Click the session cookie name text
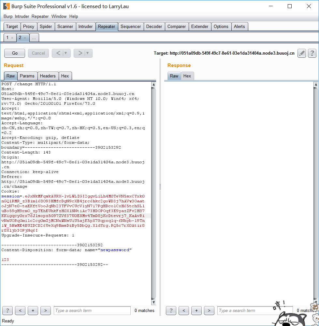Screen dimensions: 319x326 click(10, 196)
